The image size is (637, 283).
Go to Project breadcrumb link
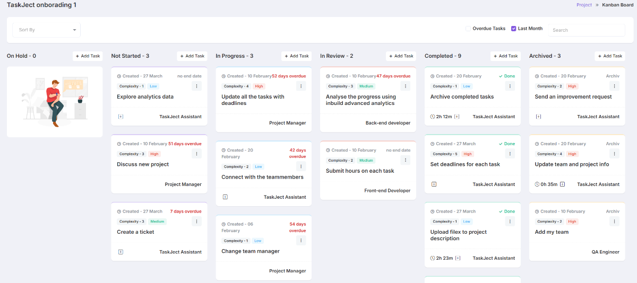point(584,5)
